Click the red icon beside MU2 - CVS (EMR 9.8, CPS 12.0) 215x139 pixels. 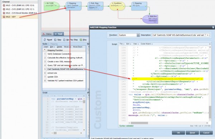coord(4,5)
